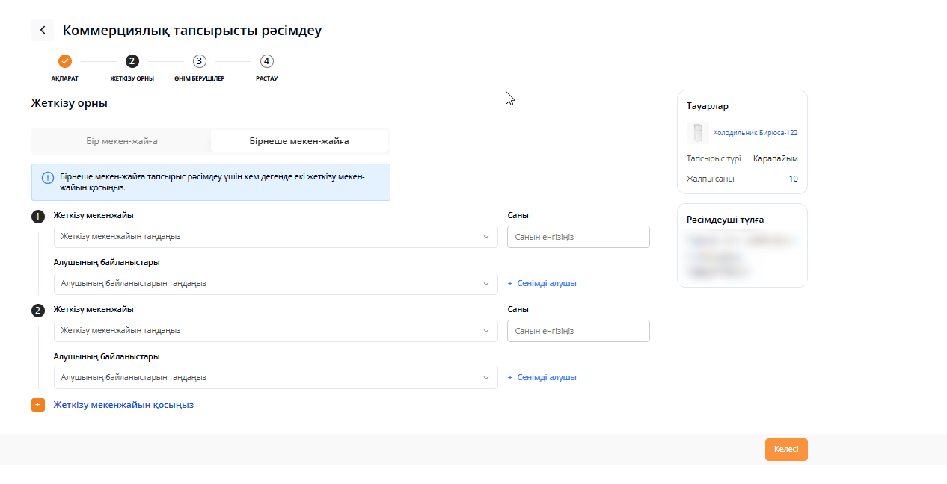Viewport: 947px width, 484px height.
Task: Click the info icon in blue notice
Action: (x=48, y=178)
